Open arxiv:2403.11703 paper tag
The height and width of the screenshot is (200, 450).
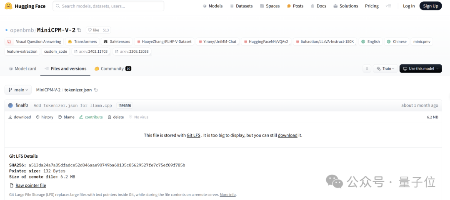pyautogui.click(x=91, y=51)
